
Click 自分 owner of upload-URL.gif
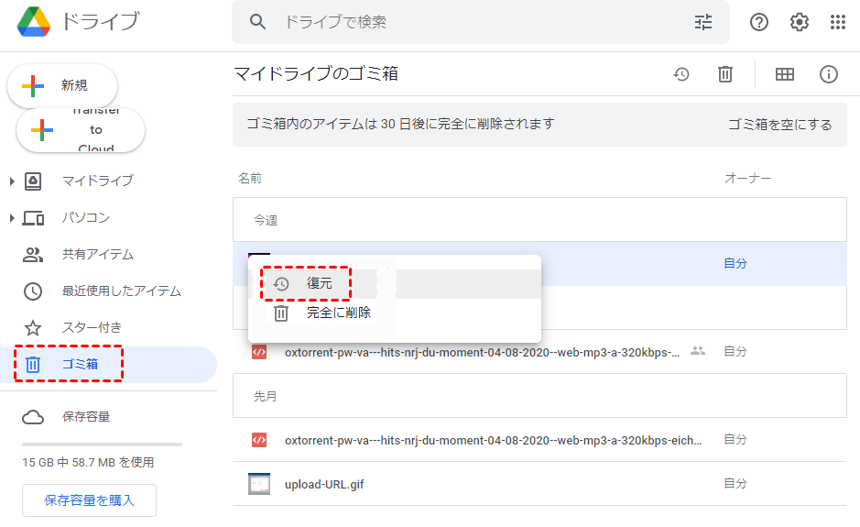(735, 484)
